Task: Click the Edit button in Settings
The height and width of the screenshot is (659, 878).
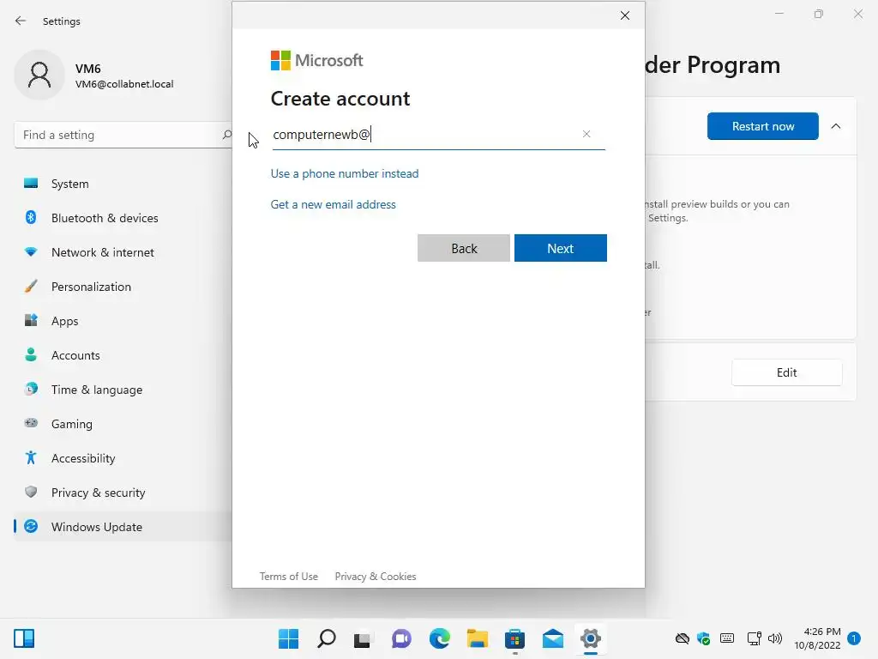Action: pos(787,372)
